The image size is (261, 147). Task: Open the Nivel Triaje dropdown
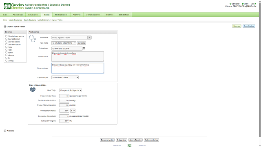[71, 90]
